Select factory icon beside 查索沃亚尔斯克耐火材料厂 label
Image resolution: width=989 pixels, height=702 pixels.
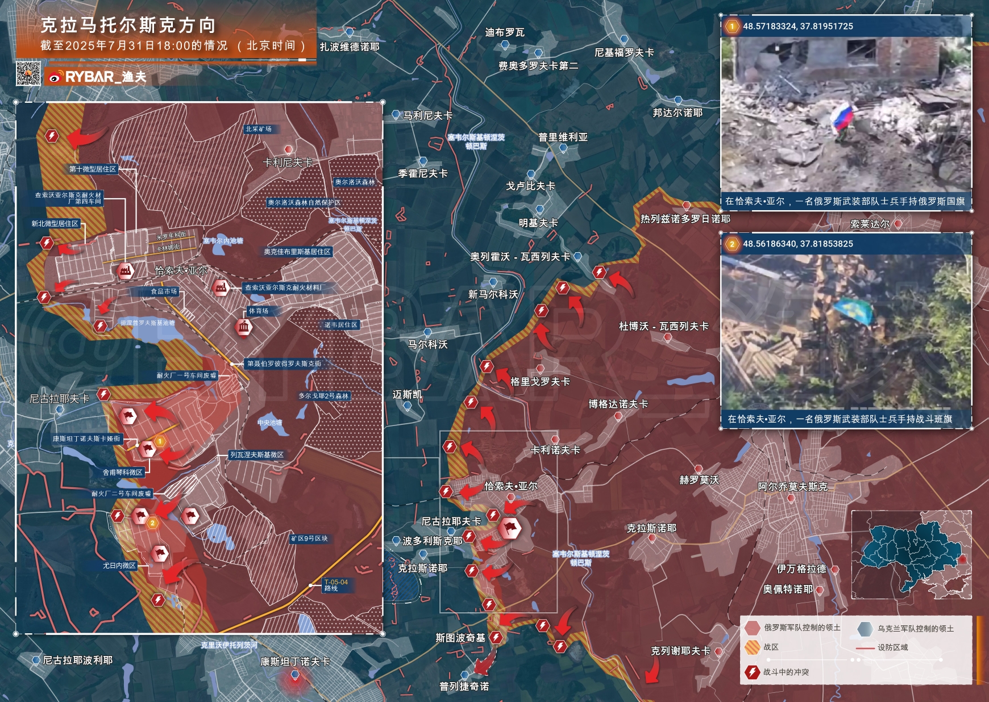221,288
